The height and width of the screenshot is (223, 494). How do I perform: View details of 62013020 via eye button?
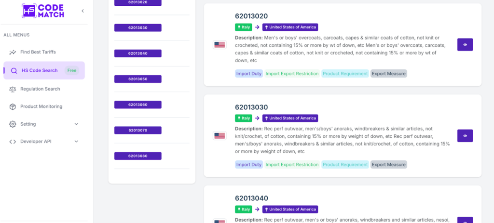pyautogui.click(x=465, y=45)
